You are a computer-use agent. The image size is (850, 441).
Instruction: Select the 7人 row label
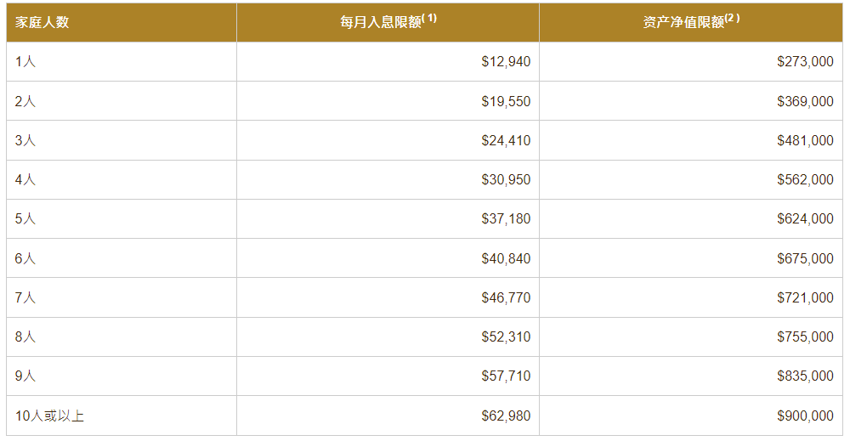pos(25,297)
